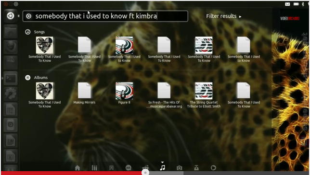
Task: Play the first heart-cover song result
Action: [x=45, y=49]
